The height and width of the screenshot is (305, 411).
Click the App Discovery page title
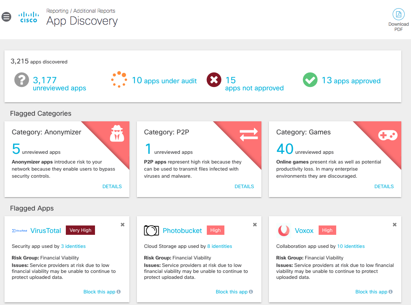coord(82,21)
